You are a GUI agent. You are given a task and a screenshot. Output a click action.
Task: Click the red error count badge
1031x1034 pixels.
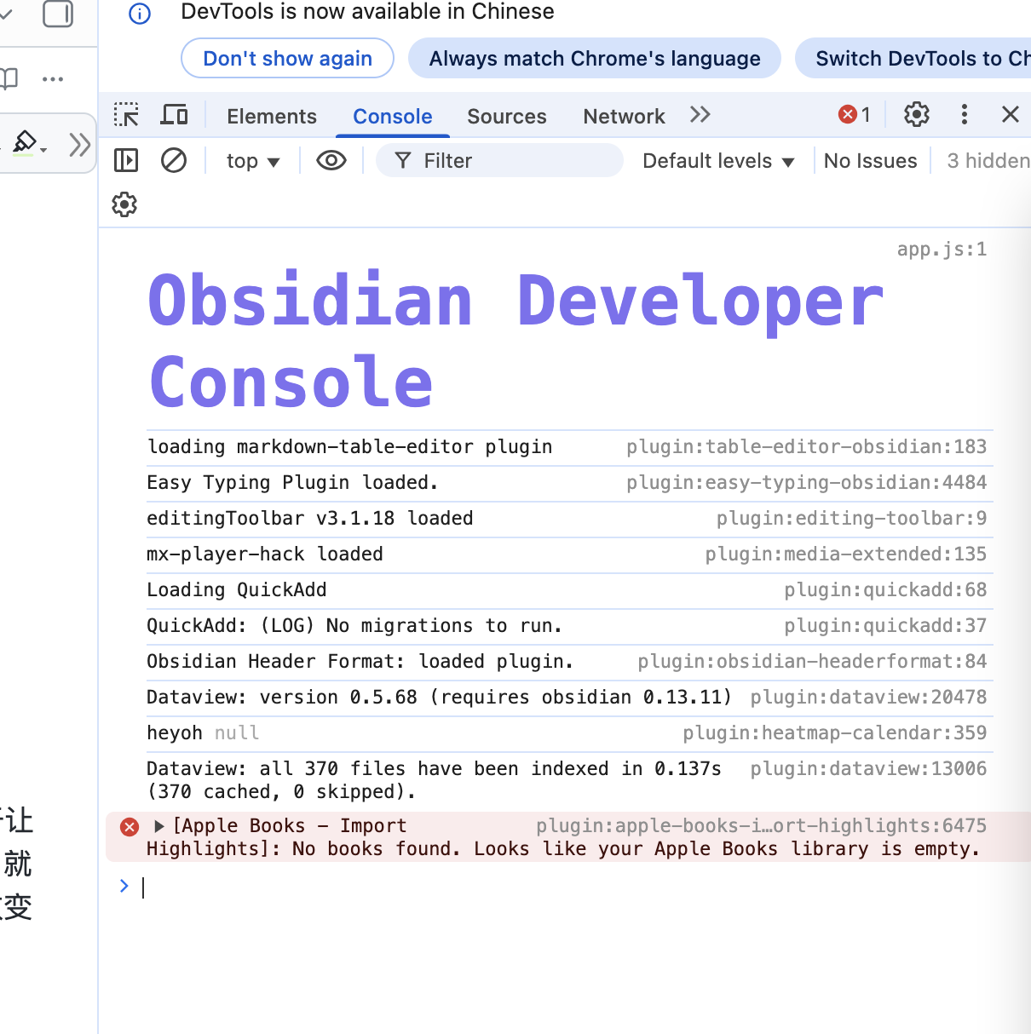pyautogui.click(x=855, y=115)
